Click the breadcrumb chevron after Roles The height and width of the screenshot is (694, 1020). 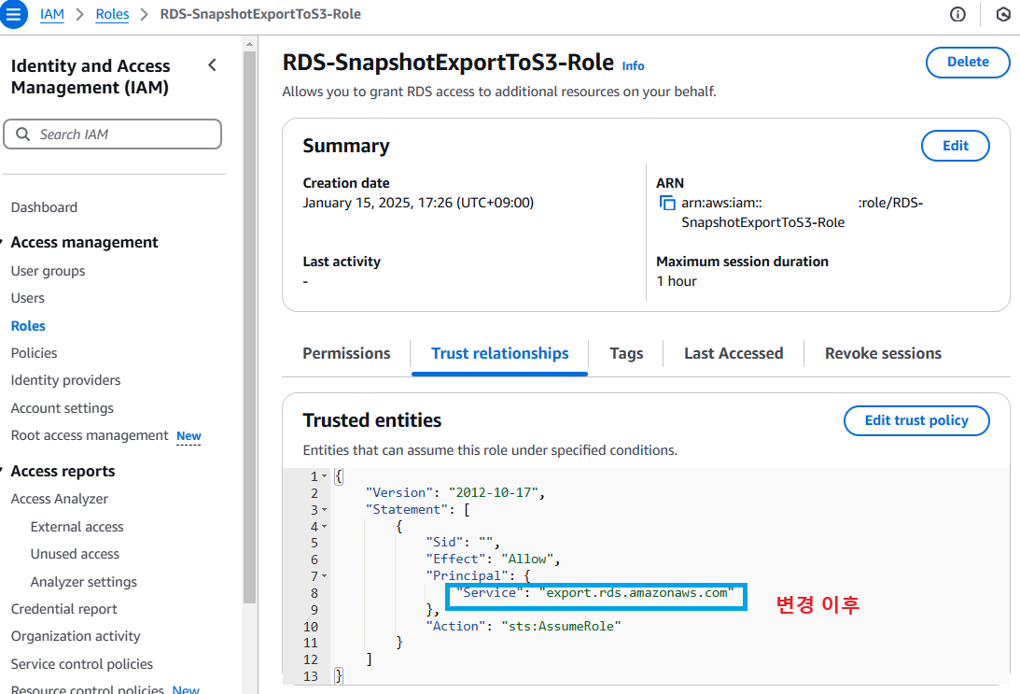tap(145, 14)
